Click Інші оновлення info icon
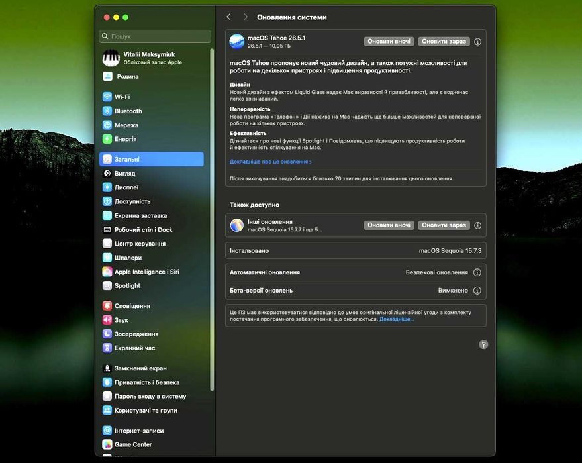The height and width of the screenshot is (463, 582). click(x=477, y=225)
